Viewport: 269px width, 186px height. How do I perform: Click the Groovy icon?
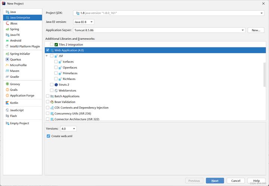pyautogui.click(x=7, y=84)
